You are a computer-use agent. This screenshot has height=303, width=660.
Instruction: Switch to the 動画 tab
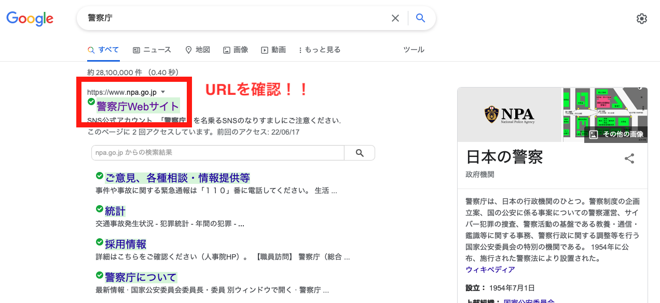(x=273, y=50)
